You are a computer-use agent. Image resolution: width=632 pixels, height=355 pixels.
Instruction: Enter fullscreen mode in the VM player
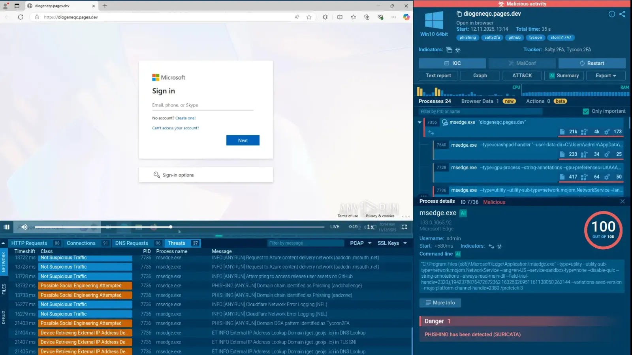pos(404,227)
